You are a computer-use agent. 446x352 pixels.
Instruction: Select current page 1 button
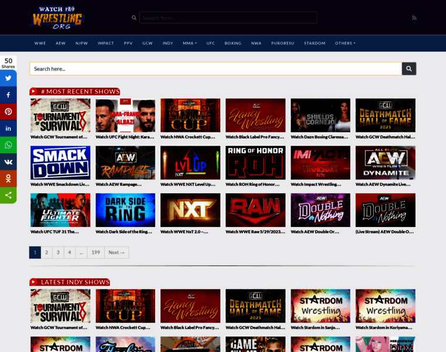(35, 252)
